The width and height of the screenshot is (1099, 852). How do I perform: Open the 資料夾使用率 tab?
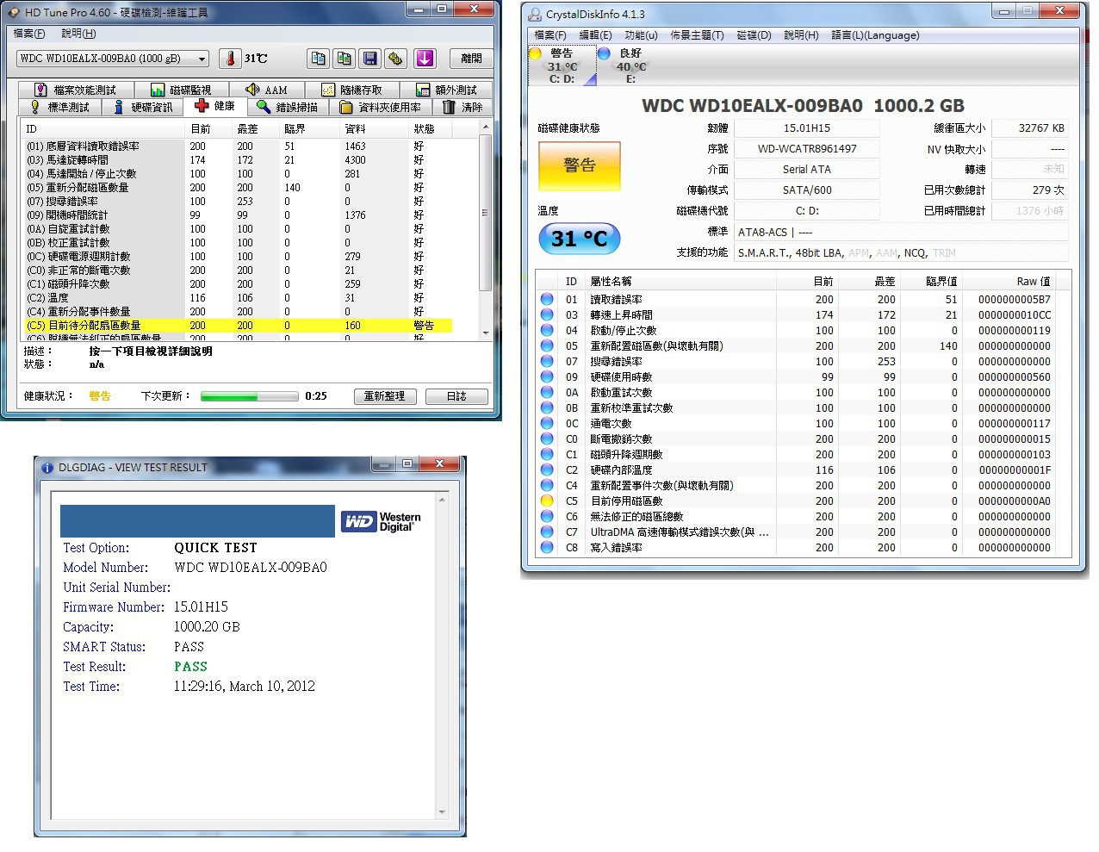pos(381,107)
